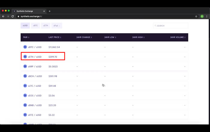This screenshot has height=132, width=210.
Task: Click the sBCH / sUSD coin icon
Action: coord(25,76)
